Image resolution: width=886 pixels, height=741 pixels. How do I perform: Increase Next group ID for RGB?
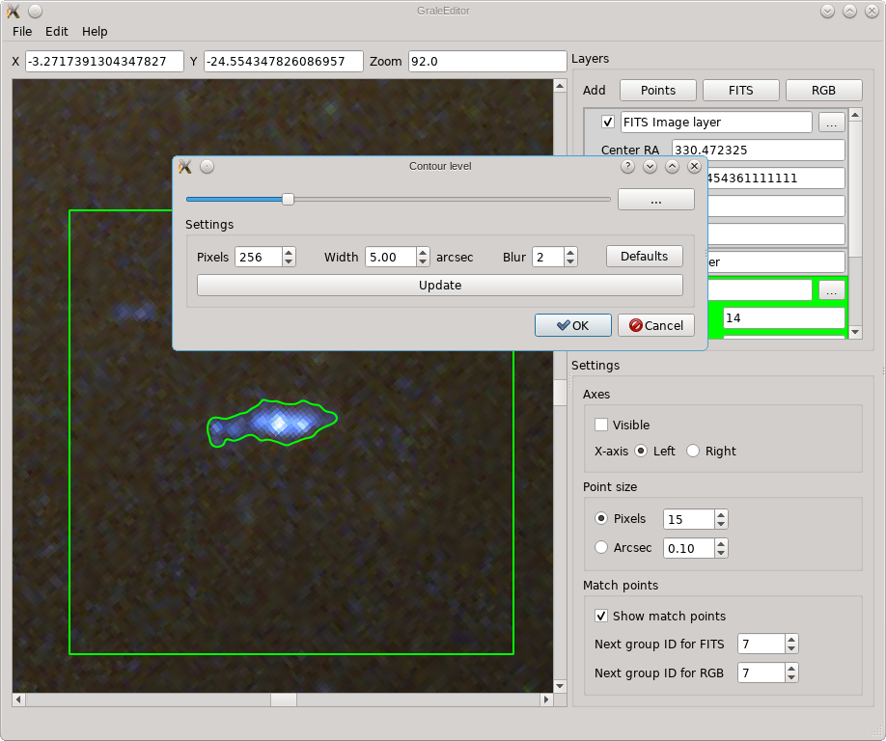(x=791, y=668)
